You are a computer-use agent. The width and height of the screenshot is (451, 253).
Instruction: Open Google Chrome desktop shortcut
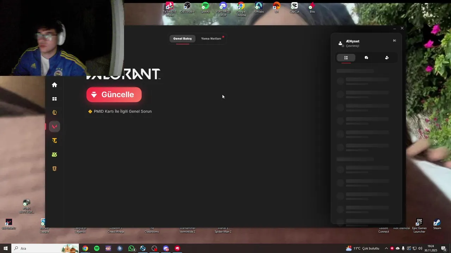[x=241, y=9]
